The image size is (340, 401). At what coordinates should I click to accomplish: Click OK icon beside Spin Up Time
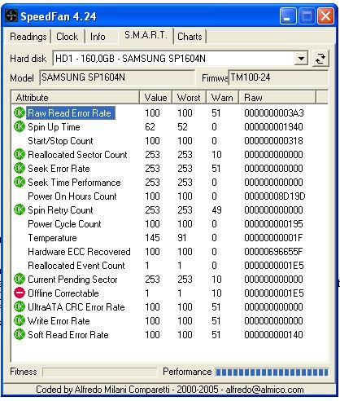20,126
